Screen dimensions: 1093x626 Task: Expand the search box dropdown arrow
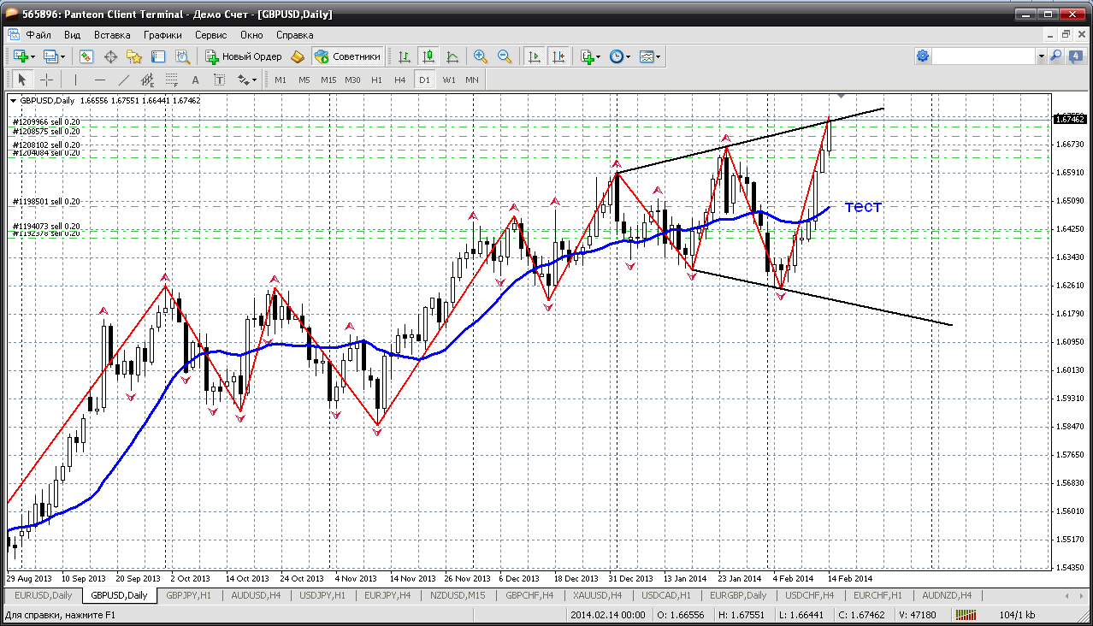click(1041, 56)
